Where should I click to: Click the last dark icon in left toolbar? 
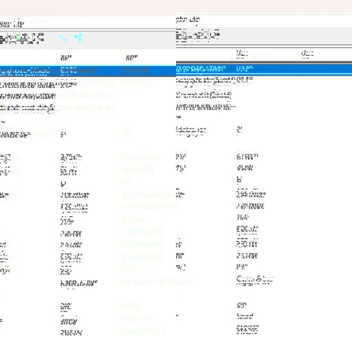click(41, 38)
